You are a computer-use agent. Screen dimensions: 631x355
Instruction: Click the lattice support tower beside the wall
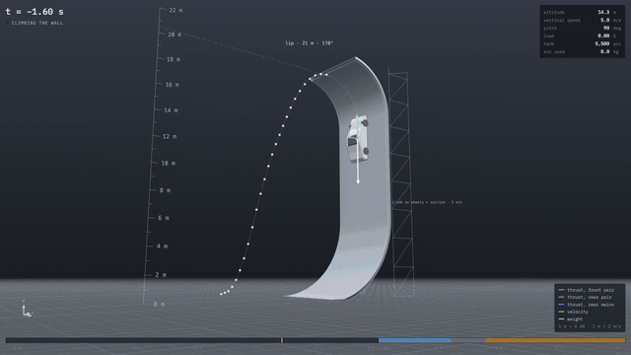tap(401, 183)
